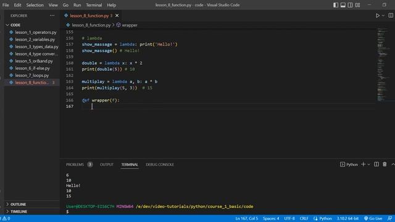Open Edit menu
This screenshot has width=395, height=222.
click(17, 5)
